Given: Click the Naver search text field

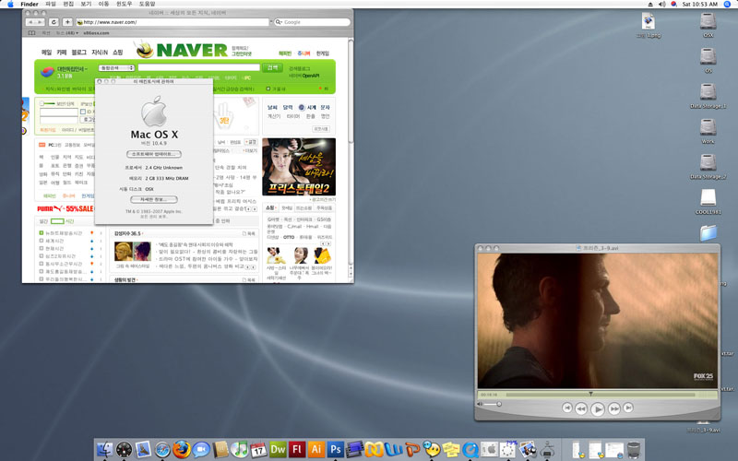Looking at the screenshot, I should 198,67.
